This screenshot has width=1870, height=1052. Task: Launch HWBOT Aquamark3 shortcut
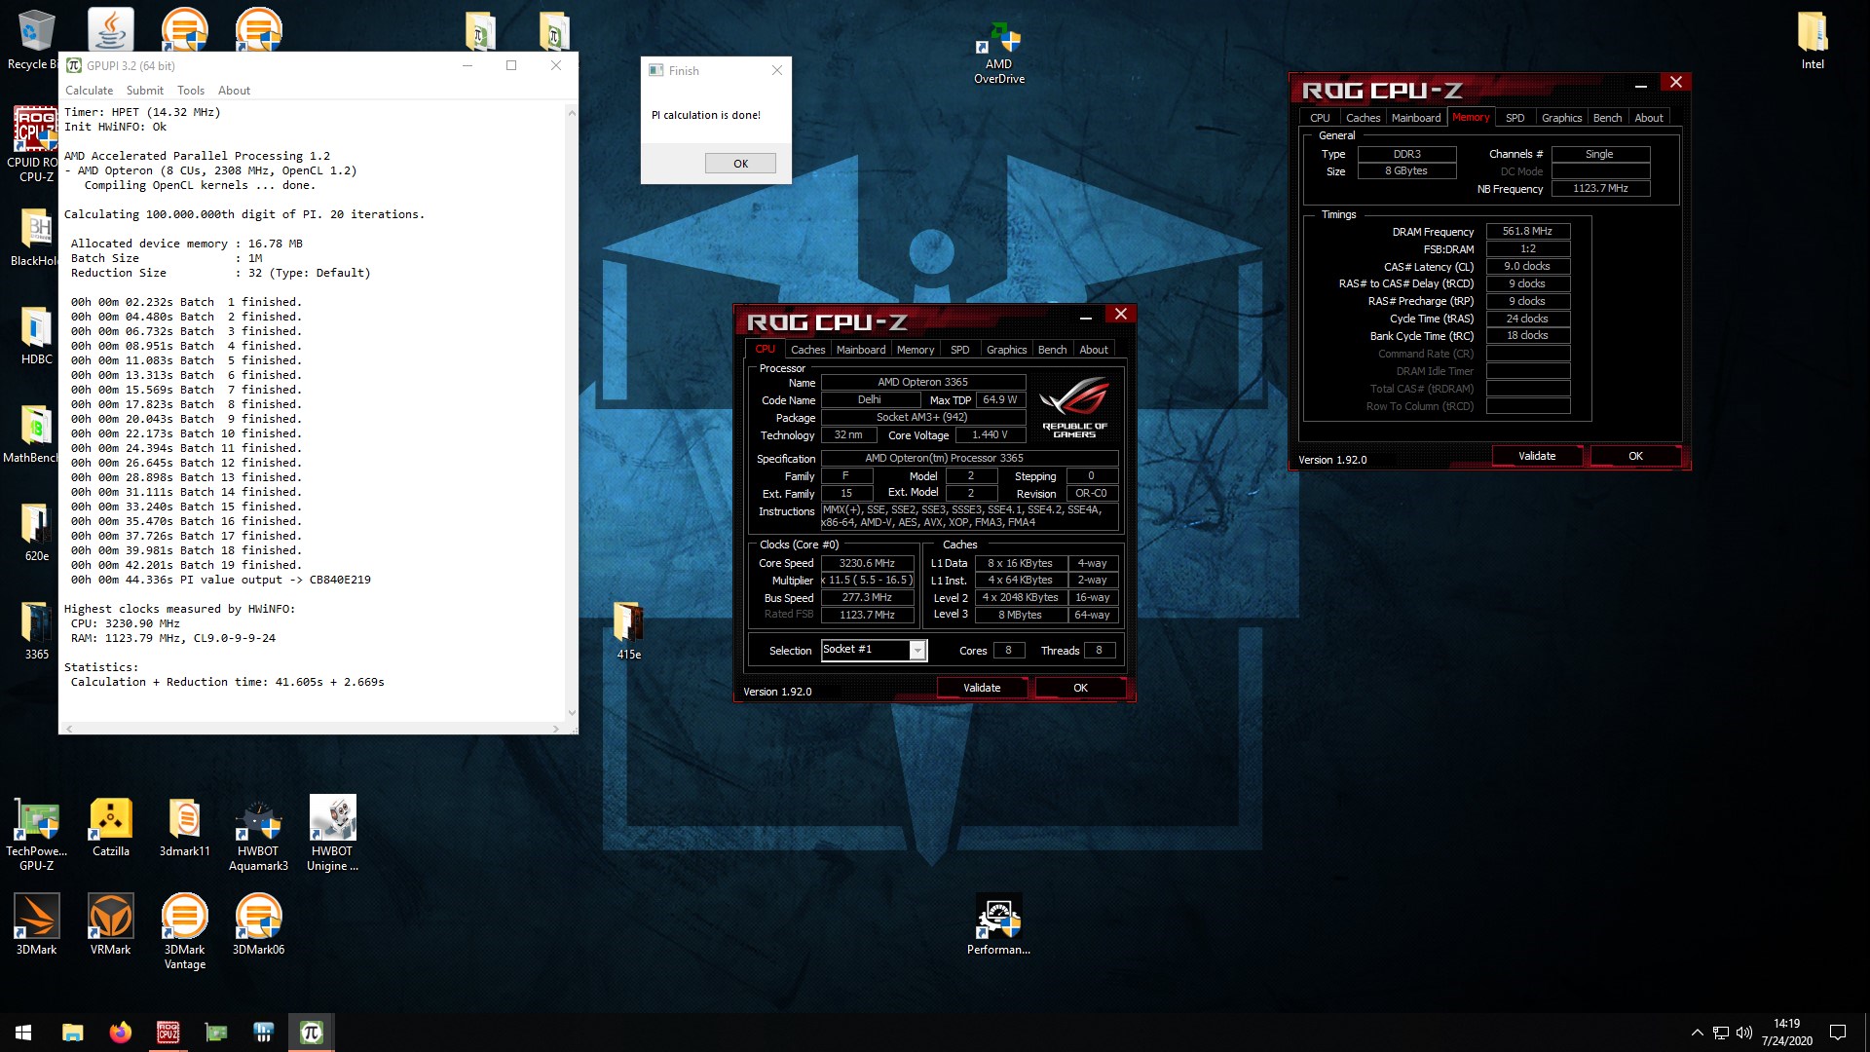coord(258,834)
